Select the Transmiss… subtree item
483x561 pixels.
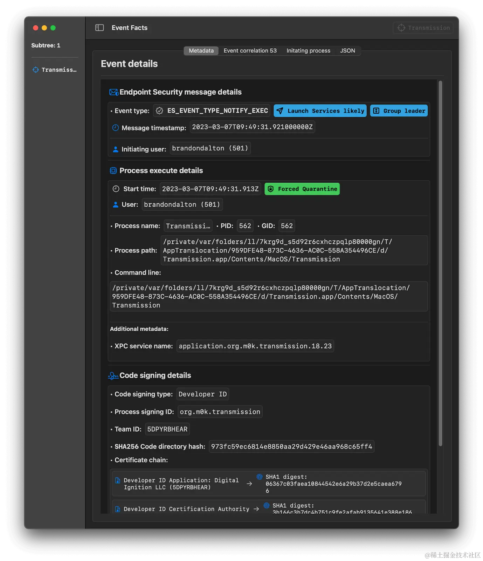pos(55,70)
